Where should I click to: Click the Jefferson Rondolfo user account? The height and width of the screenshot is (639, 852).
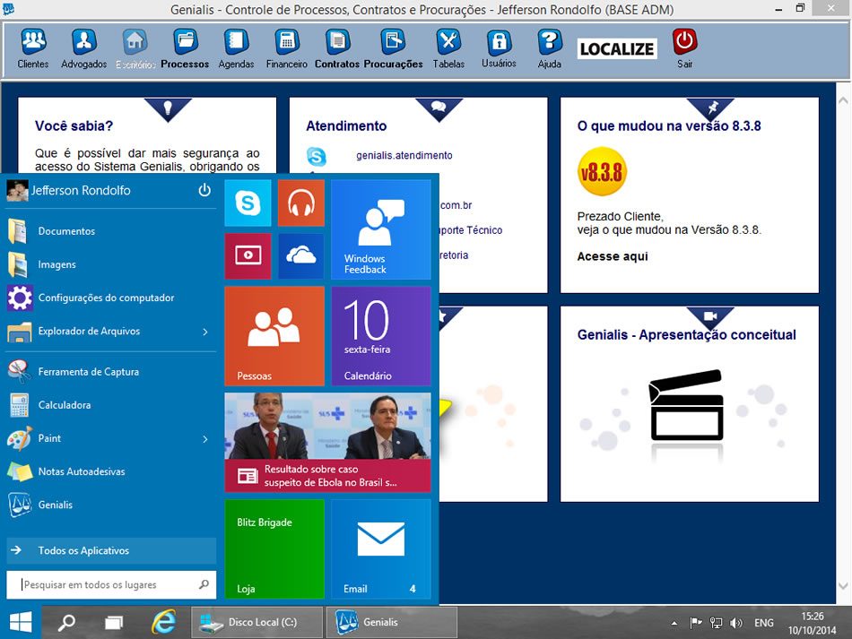tap(68, 191)
